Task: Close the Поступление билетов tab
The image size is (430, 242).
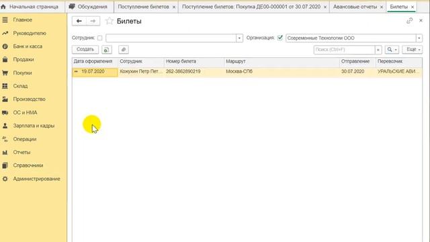Action: point(174,7)
